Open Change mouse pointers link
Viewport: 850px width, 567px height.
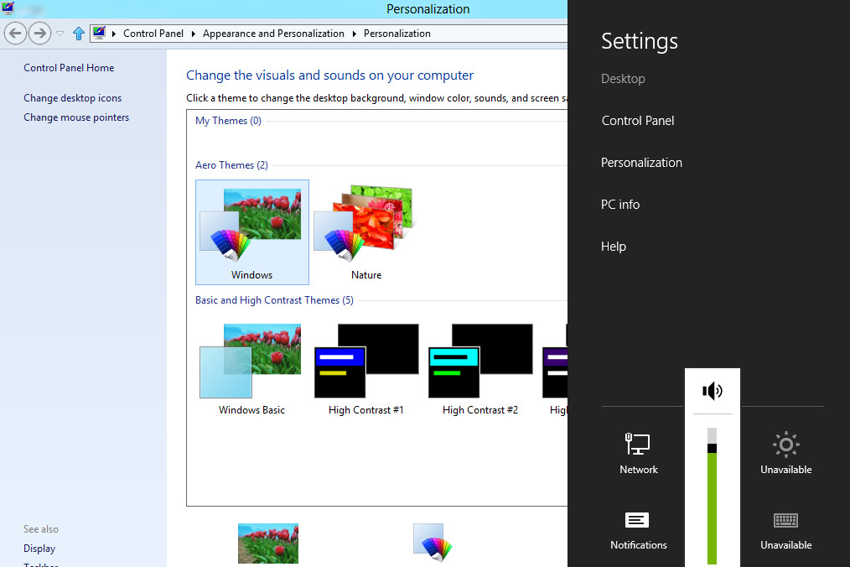[x=76, y=117]
